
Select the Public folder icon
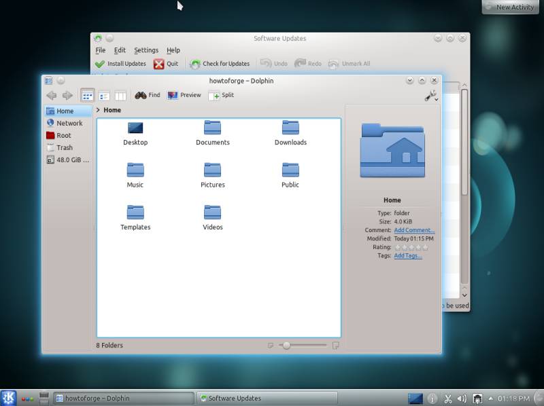[x=291, y=170]
